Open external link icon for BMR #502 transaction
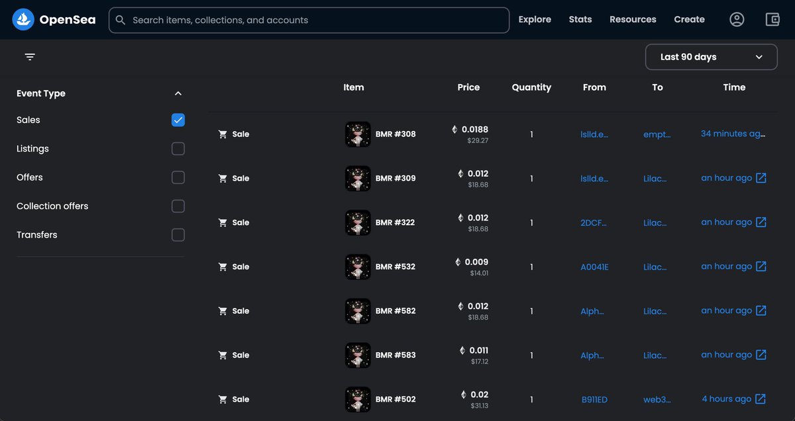Screen dimensions: 795x421 (762, 398)
